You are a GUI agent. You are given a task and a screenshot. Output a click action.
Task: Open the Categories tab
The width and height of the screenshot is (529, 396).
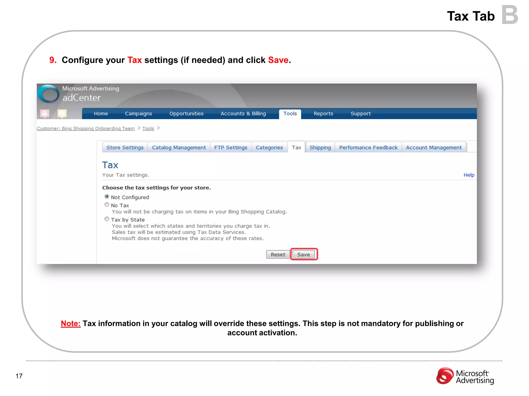[x=269, y=147]
